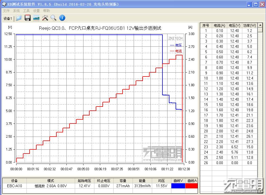This screenshot has width=266, height=195.
Task: Click the 容量 header cell
Action: point(123,181)
